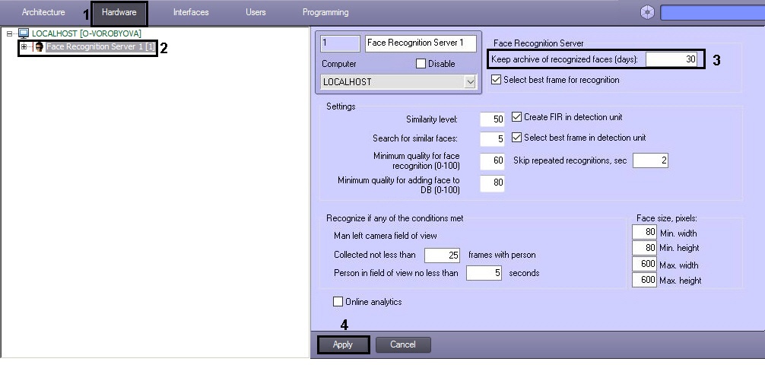
Task: Click the Apply button
Action: (343, 344)
